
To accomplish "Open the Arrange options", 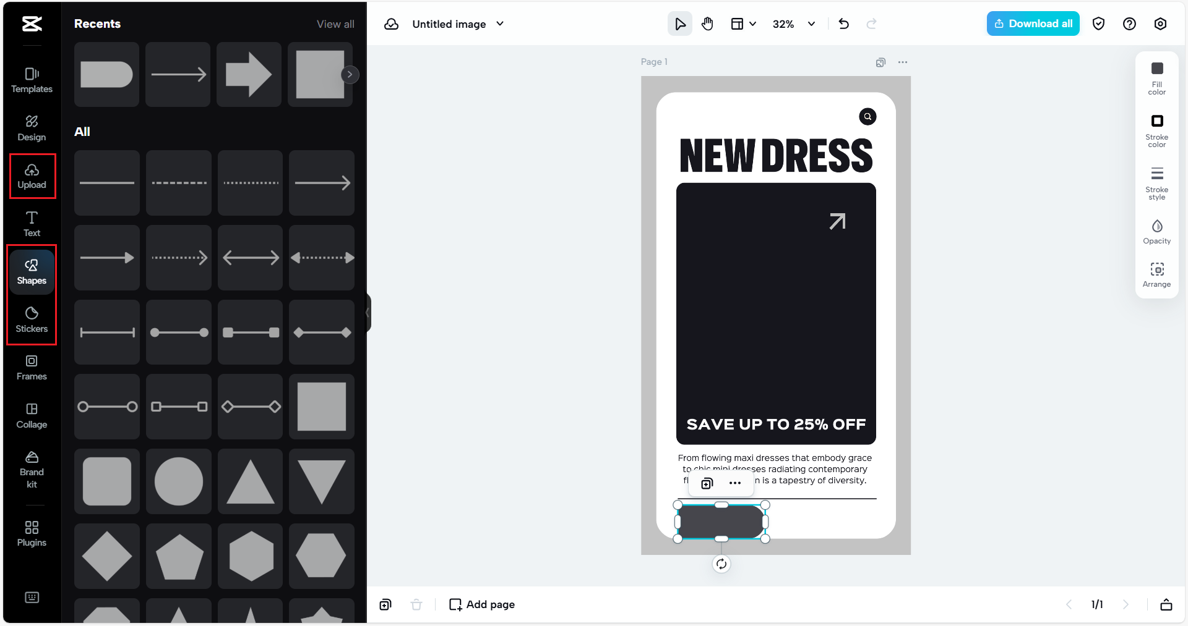I will (1157, 273).
